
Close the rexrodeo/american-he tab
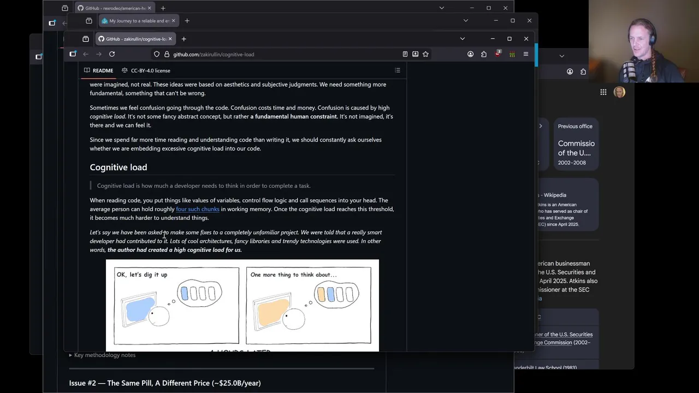point(149,8)
